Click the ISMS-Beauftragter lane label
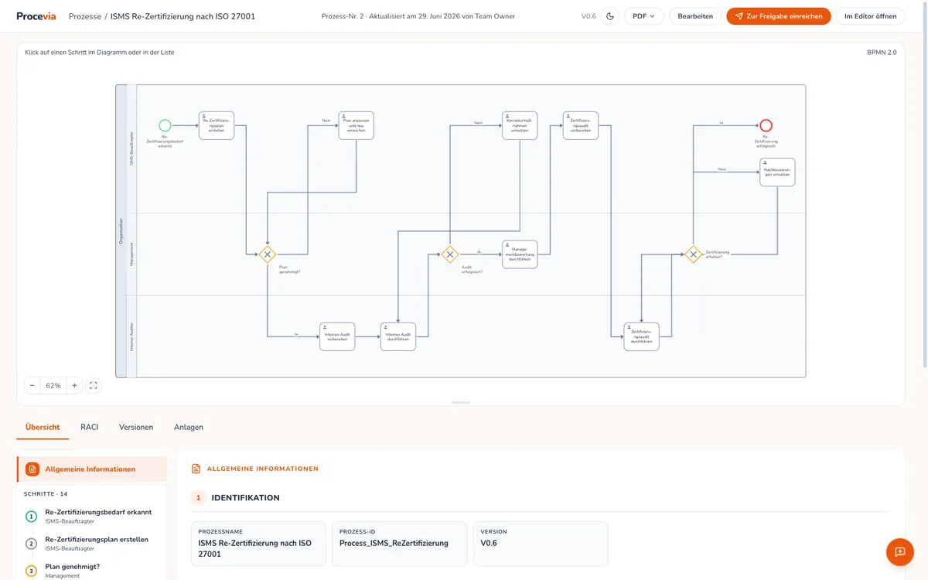The image size is (928, 580). pyautogui.click(x=131, y=148)
